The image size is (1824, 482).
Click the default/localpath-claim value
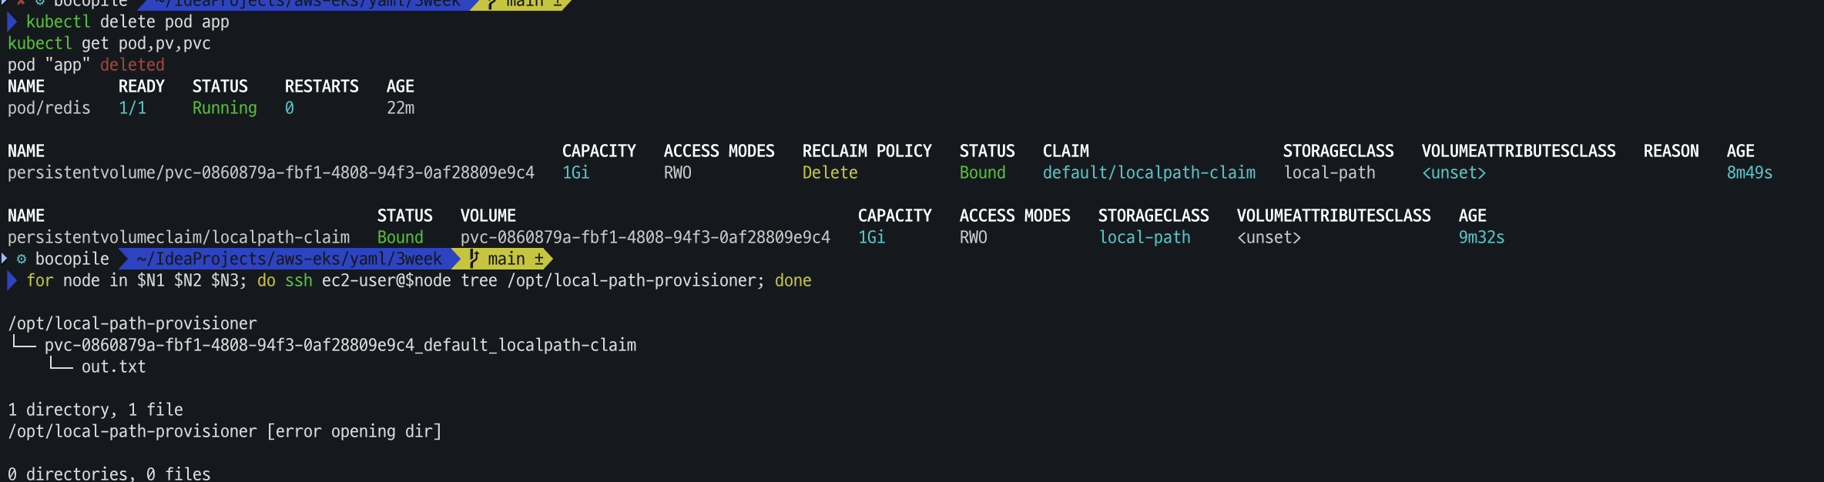[1149, 172]
